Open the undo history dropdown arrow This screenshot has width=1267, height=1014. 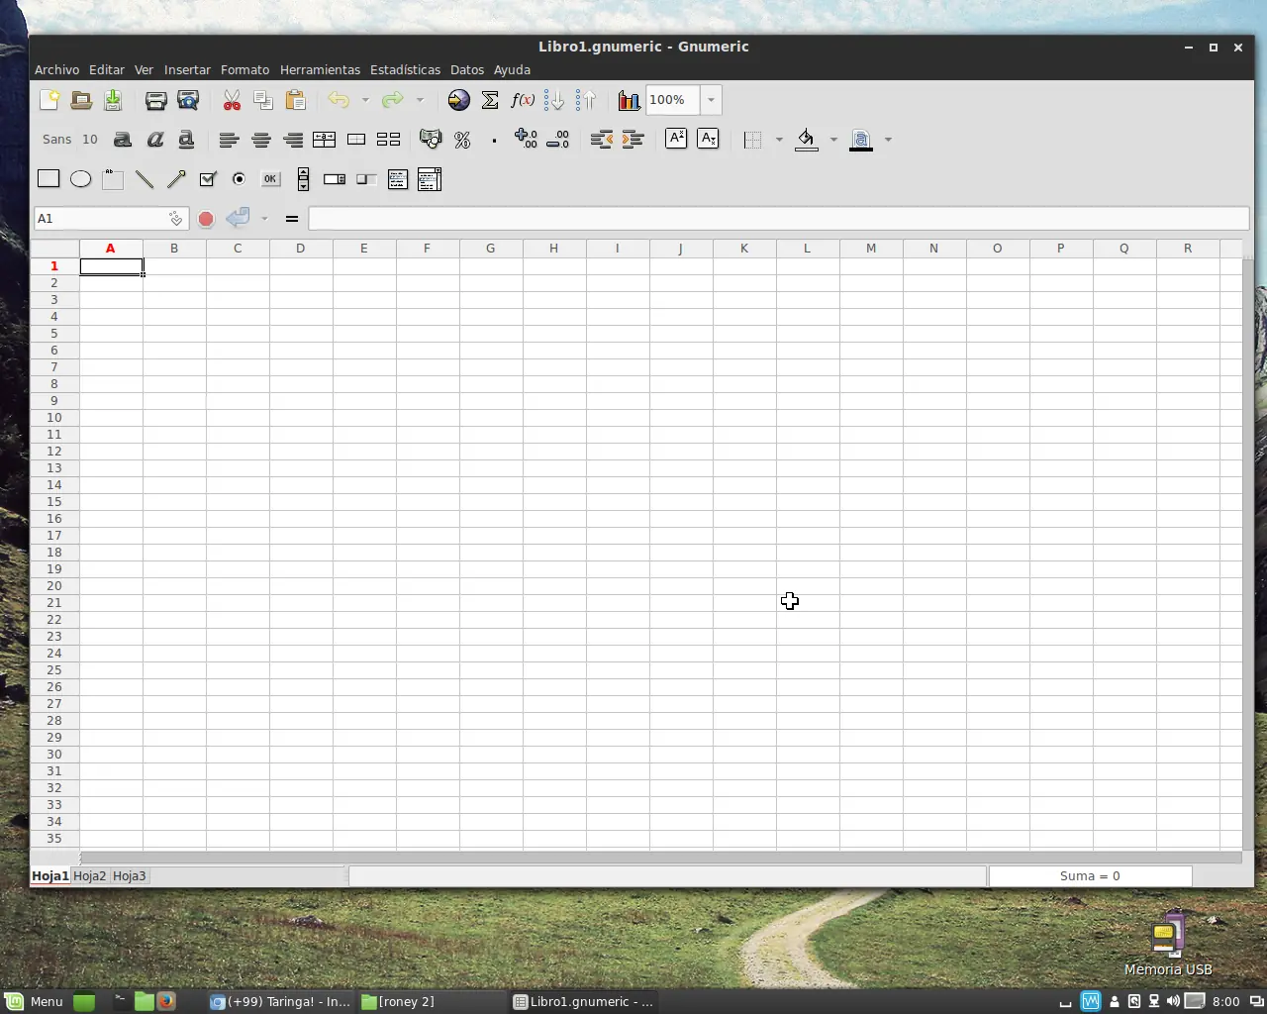pyautogui.click(x=365, y=100)
